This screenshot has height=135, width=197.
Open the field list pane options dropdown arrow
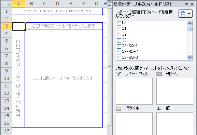(186, 4)
